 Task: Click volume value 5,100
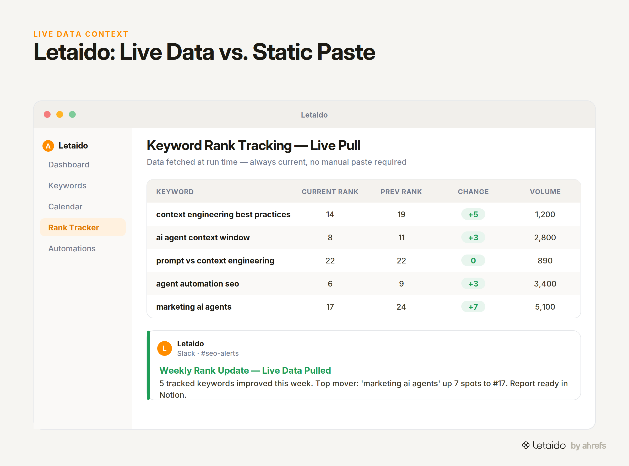(x=545, y=307)
